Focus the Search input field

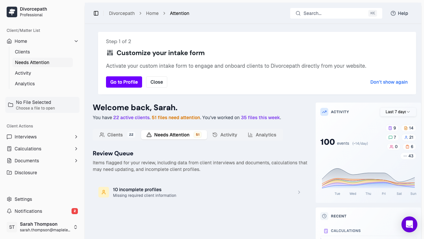pyautogui.click(x=336, y=13)
